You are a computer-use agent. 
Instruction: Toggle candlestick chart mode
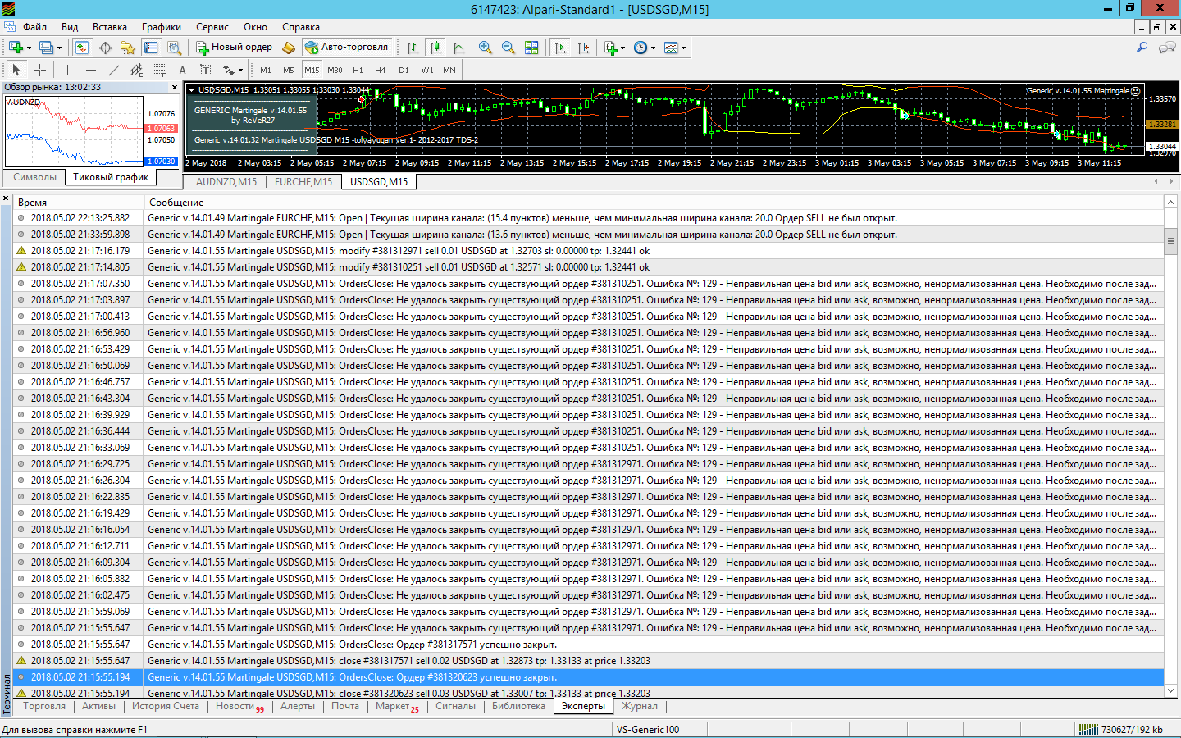pos(435,48)
